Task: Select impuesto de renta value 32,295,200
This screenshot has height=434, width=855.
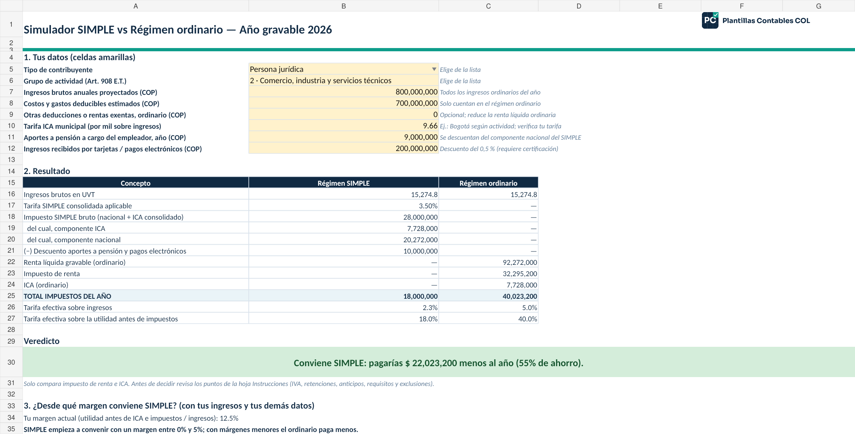Action: tap(488, 273)
